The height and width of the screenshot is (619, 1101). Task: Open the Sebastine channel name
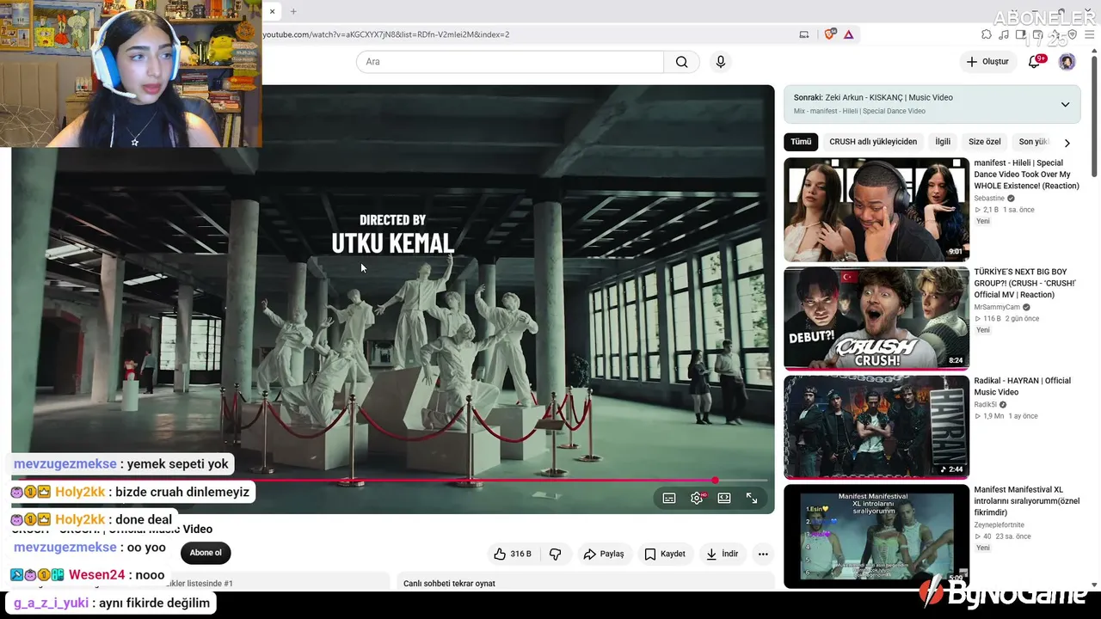pos(990,199)
